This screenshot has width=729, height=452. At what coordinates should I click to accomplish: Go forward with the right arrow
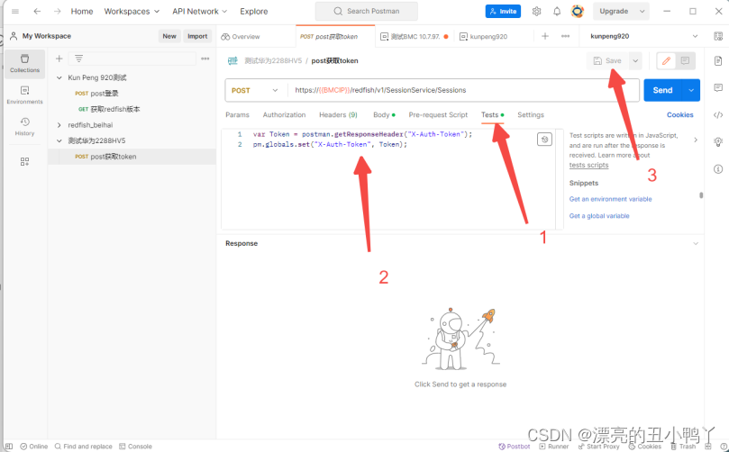[x=57, y=11]
